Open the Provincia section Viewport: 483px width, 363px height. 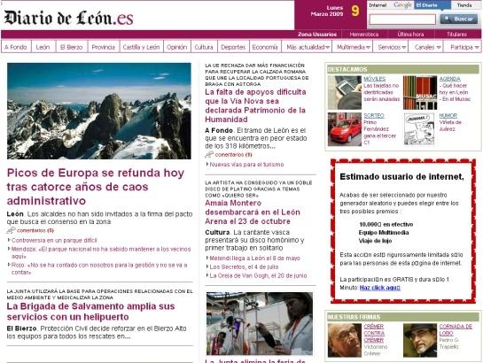point(104,47)
